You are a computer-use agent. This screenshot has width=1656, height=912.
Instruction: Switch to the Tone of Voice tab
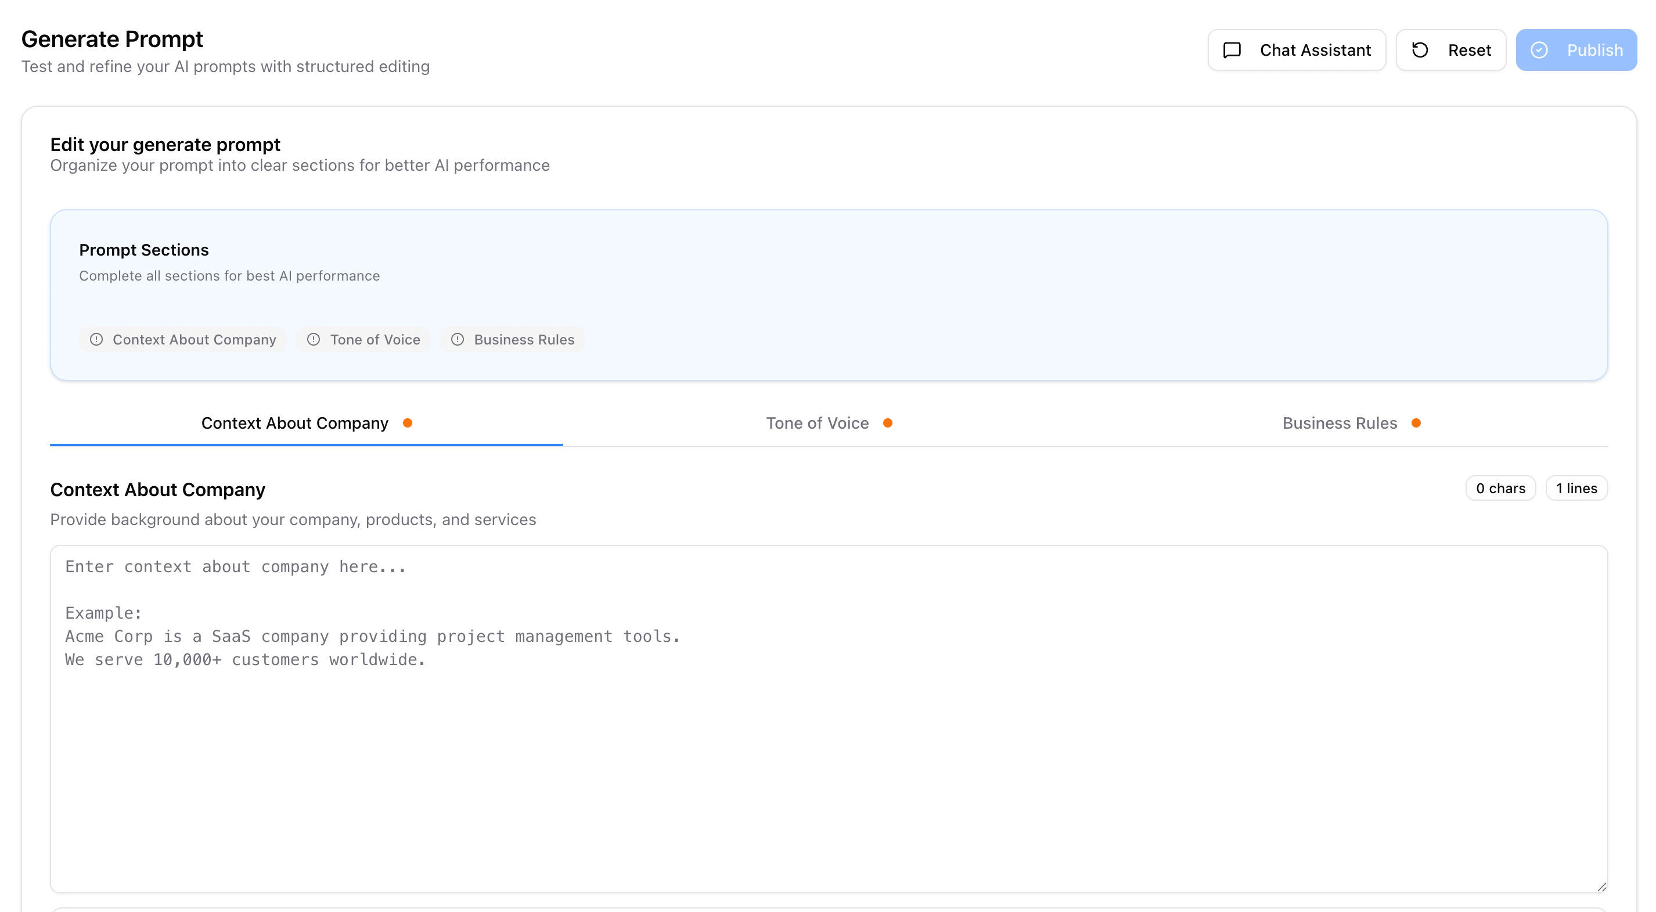[x=817, y=423]
